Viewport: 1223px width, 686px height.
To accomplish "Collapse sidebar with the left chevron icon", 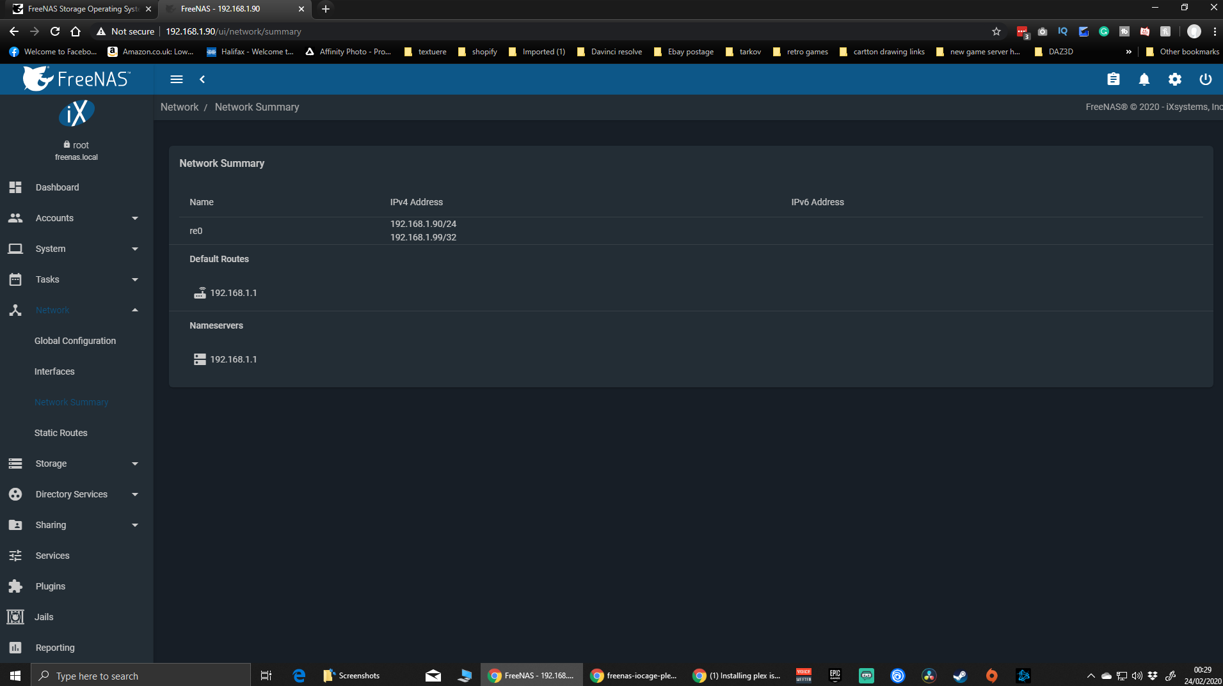I will pyautogui.click(x=202, y=79).
